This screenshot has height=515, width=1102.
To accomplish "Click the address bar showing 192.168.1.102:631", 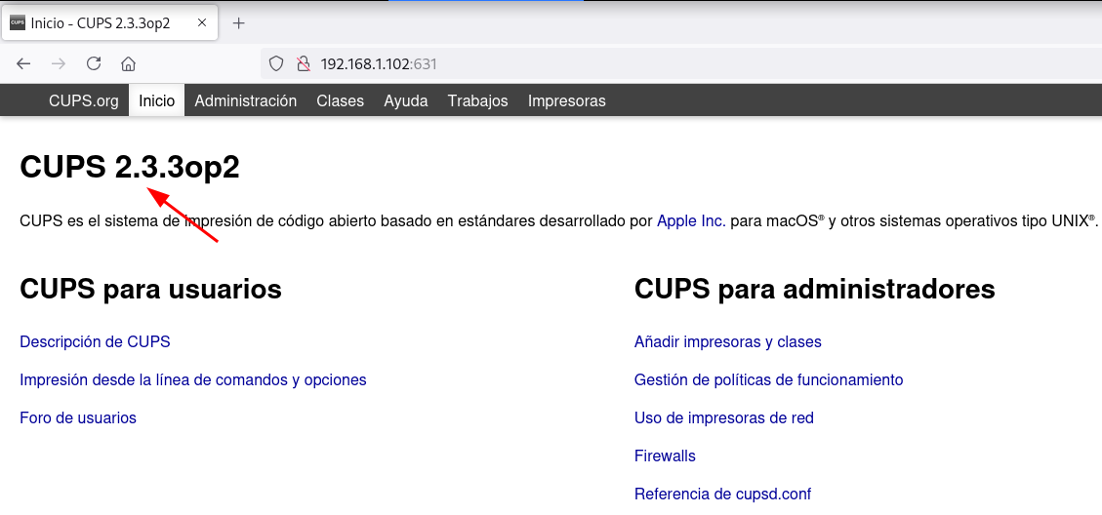I will 586,63.
